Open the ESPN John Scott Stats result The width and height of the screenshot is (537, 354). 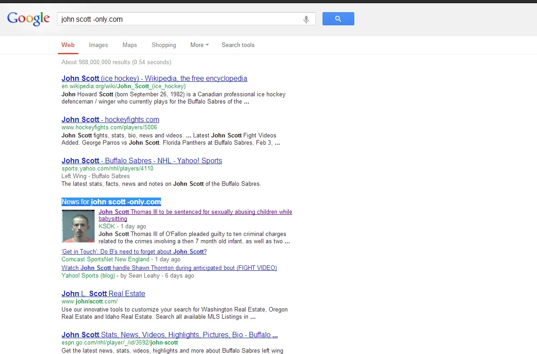click(x=170, y=335)
